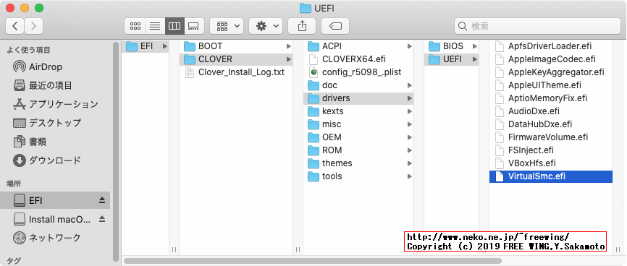Click the horizontal scrollbar at the bottom
Image resolution: width=627 pixels, height=266 pixels.
click(313, 261)
